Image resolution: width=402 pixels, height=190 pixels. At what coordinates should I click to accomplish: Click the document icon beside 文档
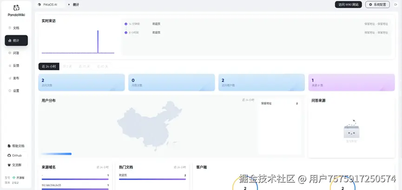[x=10, y=28]
